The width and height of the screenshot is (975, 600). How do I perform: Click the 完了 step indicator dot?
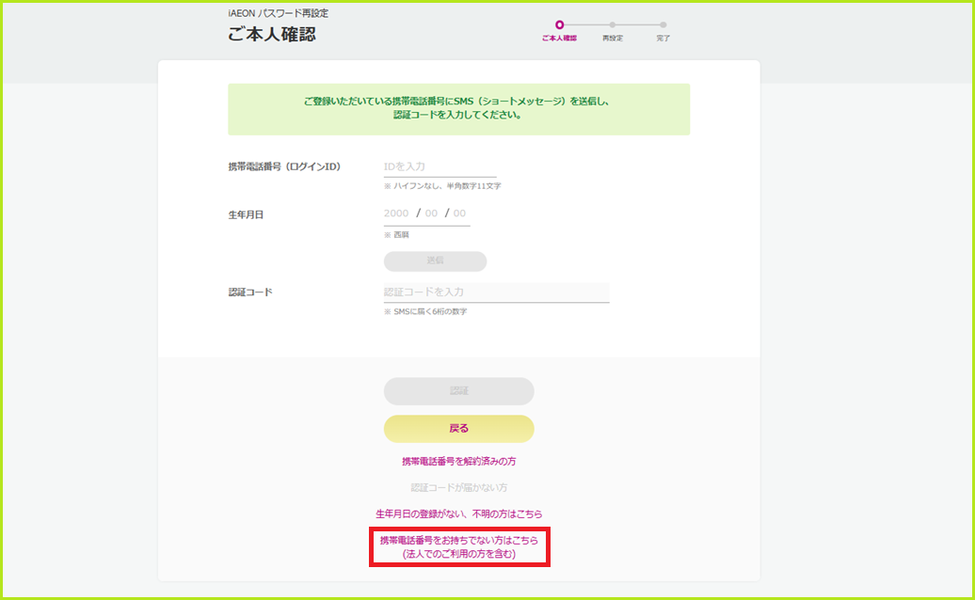pos(663,24)
